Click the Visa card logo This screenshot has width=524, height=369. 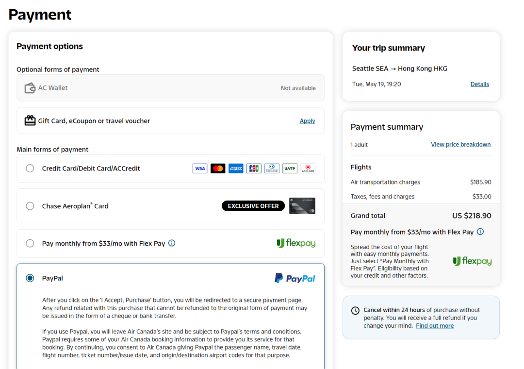click(x=200, y=168)
